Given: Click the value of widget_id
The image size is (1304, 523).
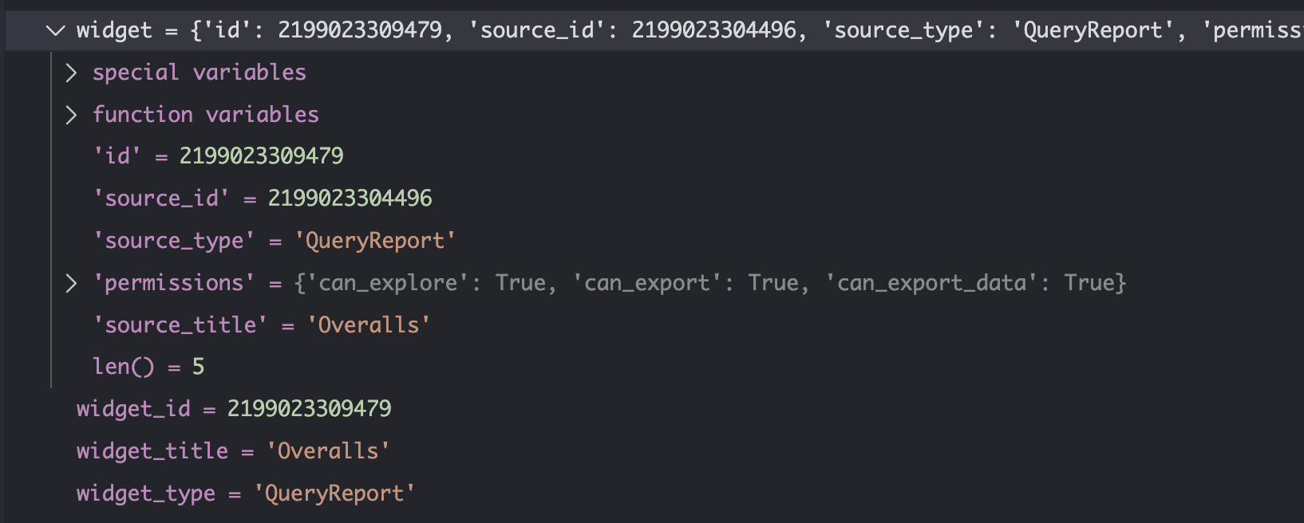Looking at the screenshot, I should [x=309, y=409].
